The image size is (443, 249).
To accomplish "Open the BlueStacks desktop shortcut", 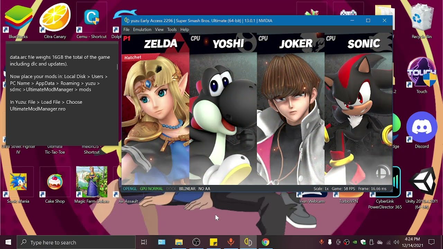I will 18,21.
